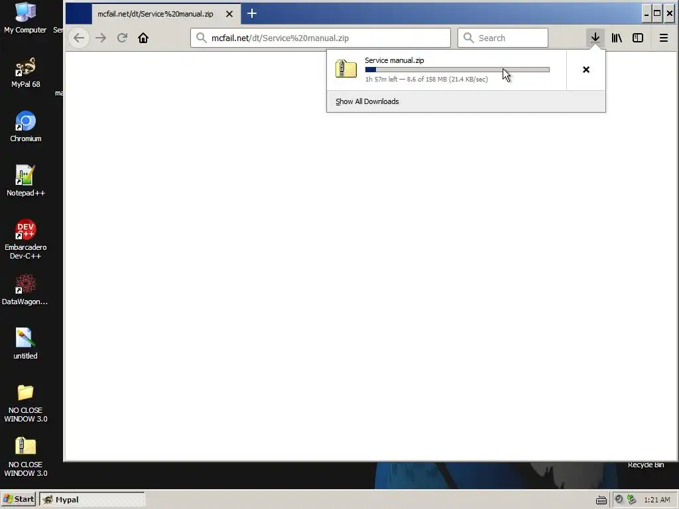Click the 1:21 AM clock
The height and width of the screenshot is (509, 679).
[x=657, y=500]
